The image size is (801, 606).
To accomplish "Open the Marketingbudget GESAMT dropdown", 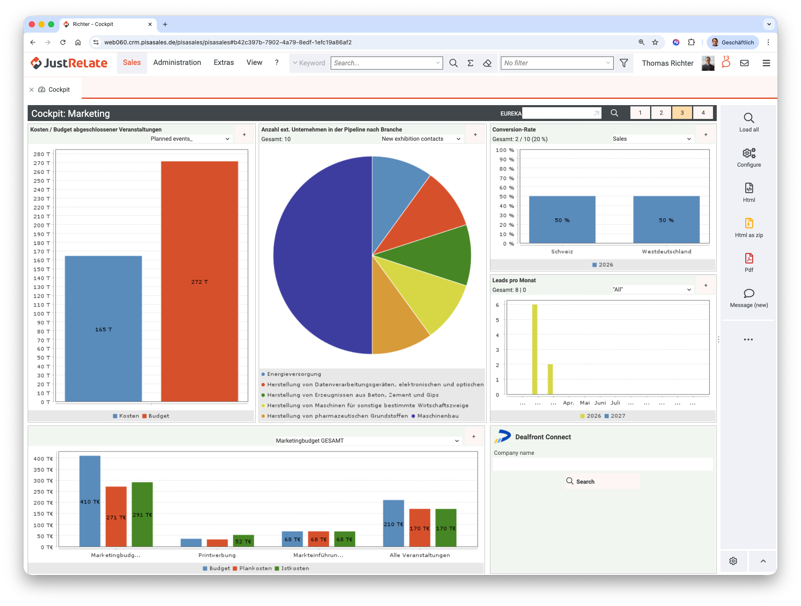I will click(x=368, y=441).
